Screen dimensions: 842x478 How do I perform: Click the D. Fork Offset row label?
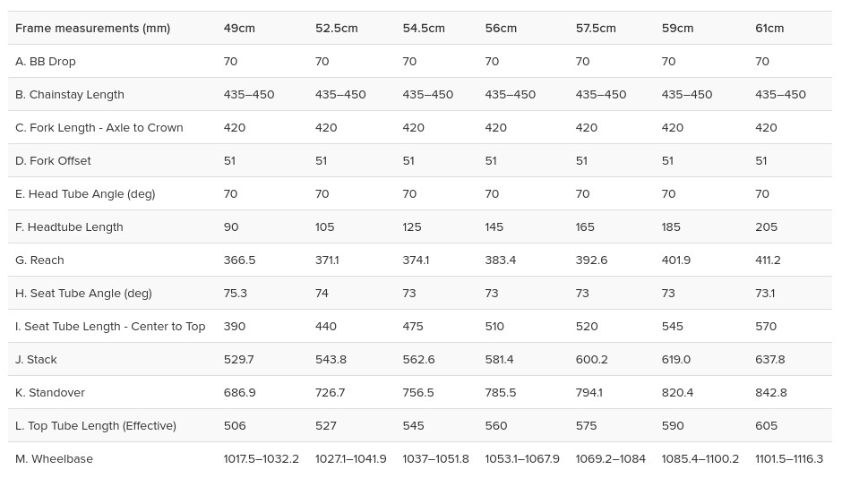click(x=53, y=160)
